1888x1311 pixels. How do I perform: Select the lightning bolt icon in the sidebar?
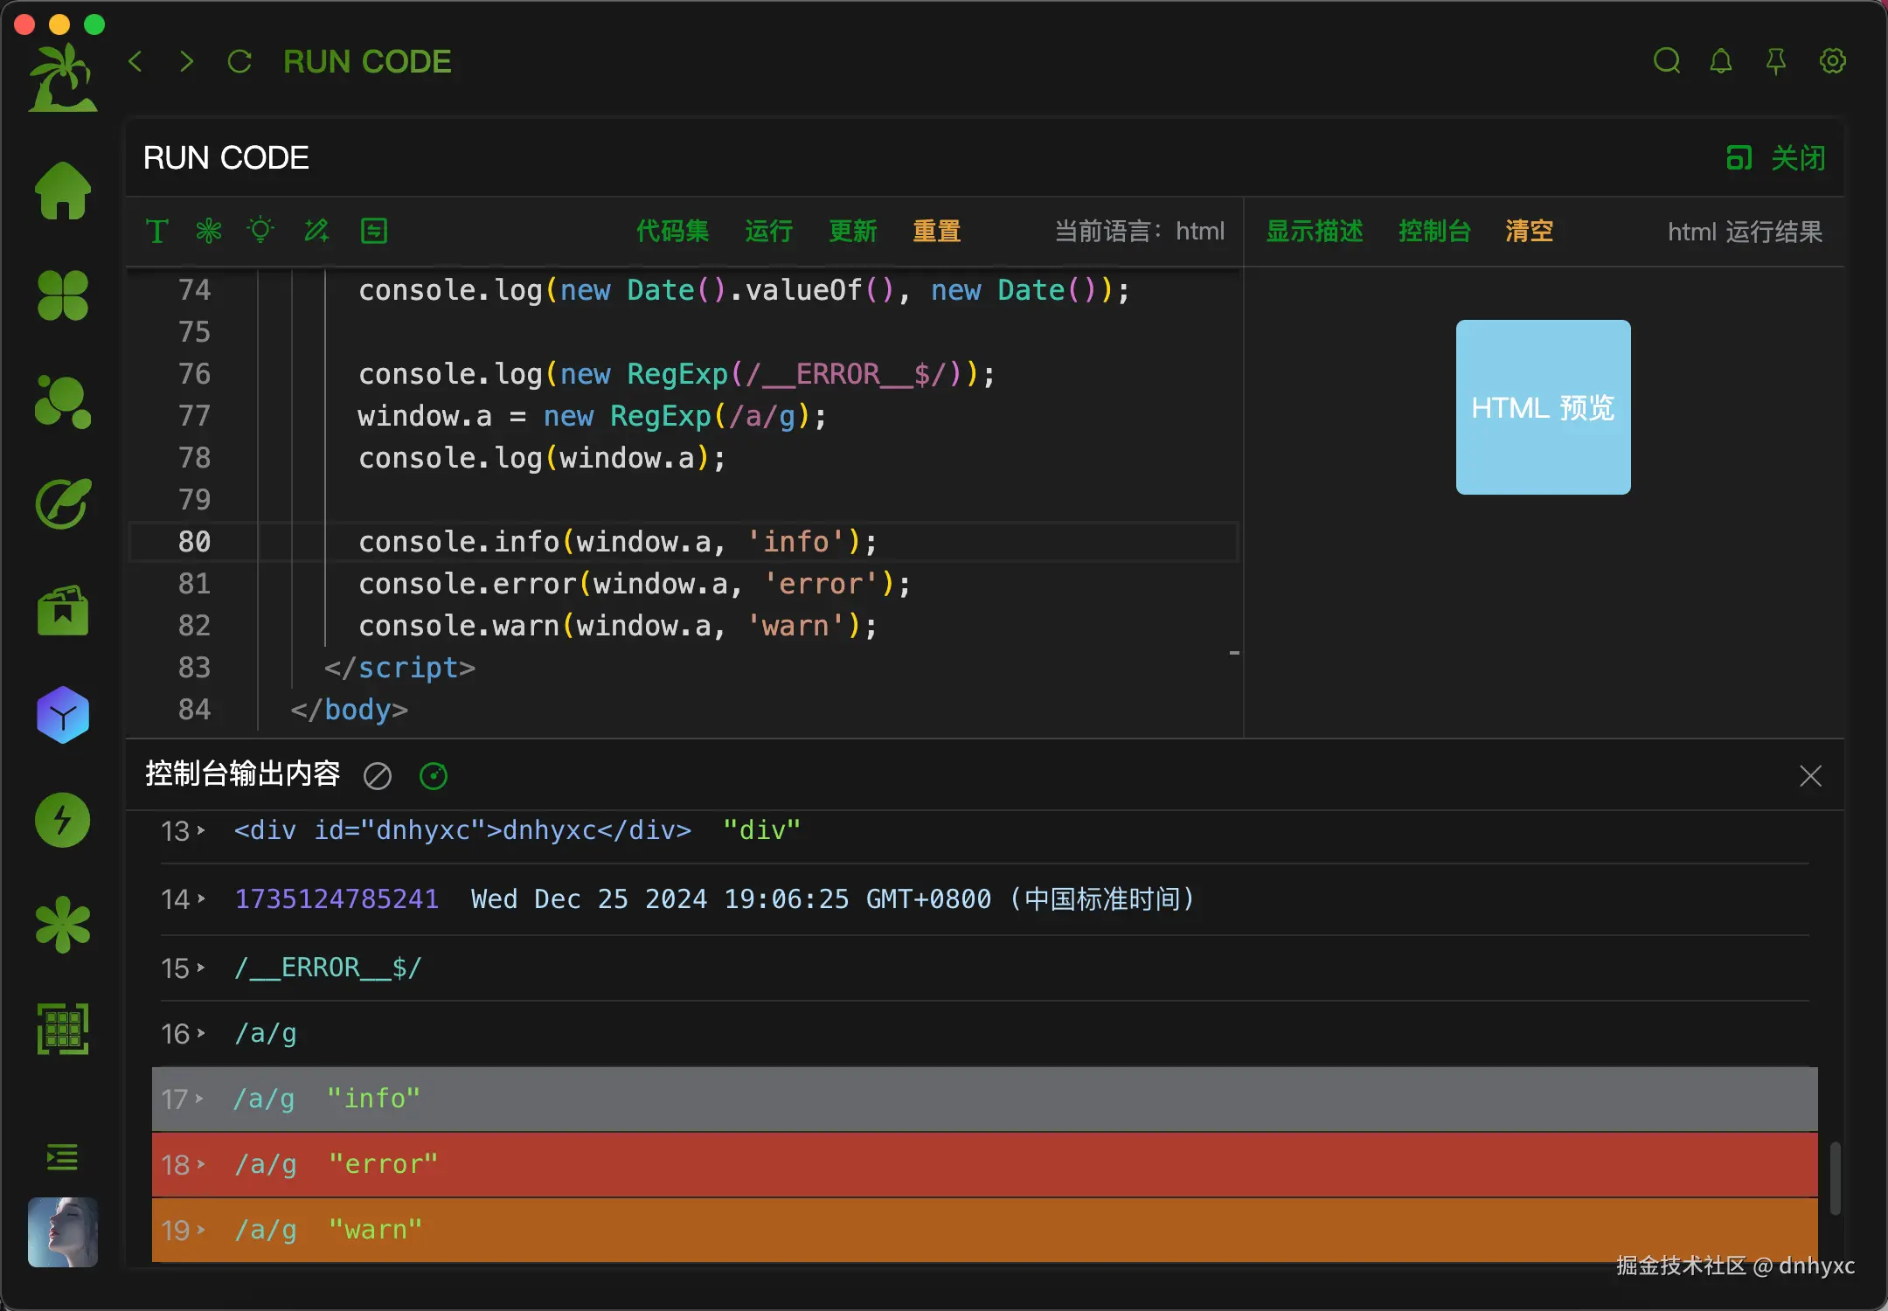click(62, 820)
